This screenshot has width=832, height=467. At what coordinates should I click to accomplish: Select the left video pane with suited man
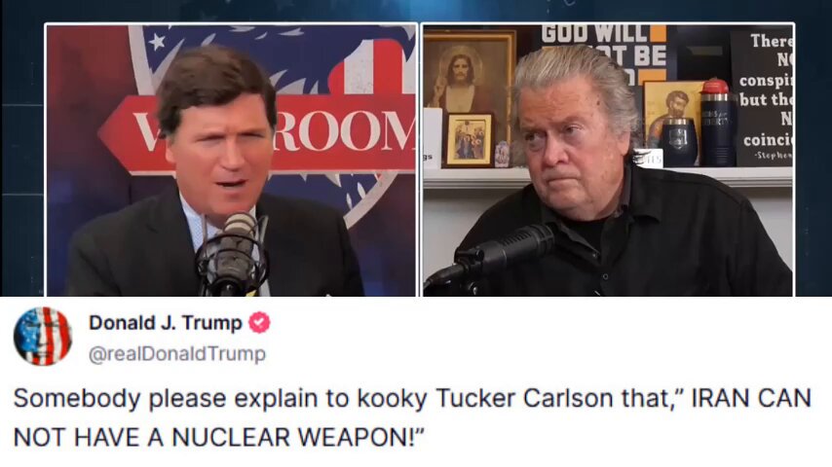231,161
